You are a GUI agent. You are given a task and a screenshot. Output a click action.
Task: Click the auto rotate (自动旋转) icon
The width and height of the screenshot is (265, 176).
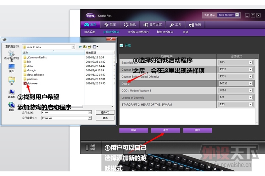pos(87,147)
